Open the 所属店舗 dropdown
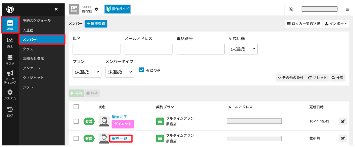 tap(243, 49)
